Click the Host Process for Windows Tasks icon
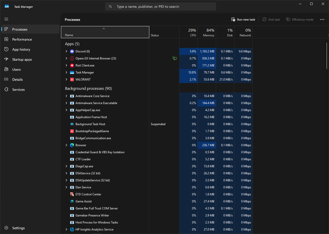 click(72, 222)
